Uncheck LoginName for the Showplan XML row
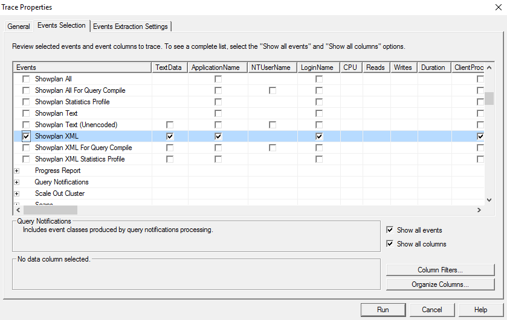This screenshot has width=507, height=320. (x=319, y=137)
